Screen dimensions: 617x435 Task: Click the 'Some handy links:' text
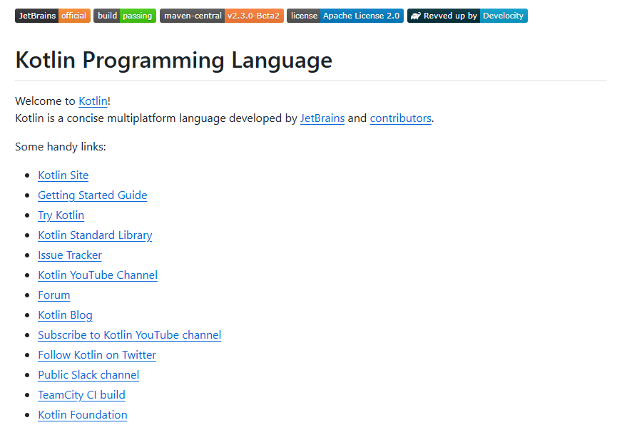click(x=61, y=147)
